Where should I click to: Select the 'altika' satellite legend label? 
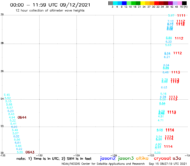[142, 158]
